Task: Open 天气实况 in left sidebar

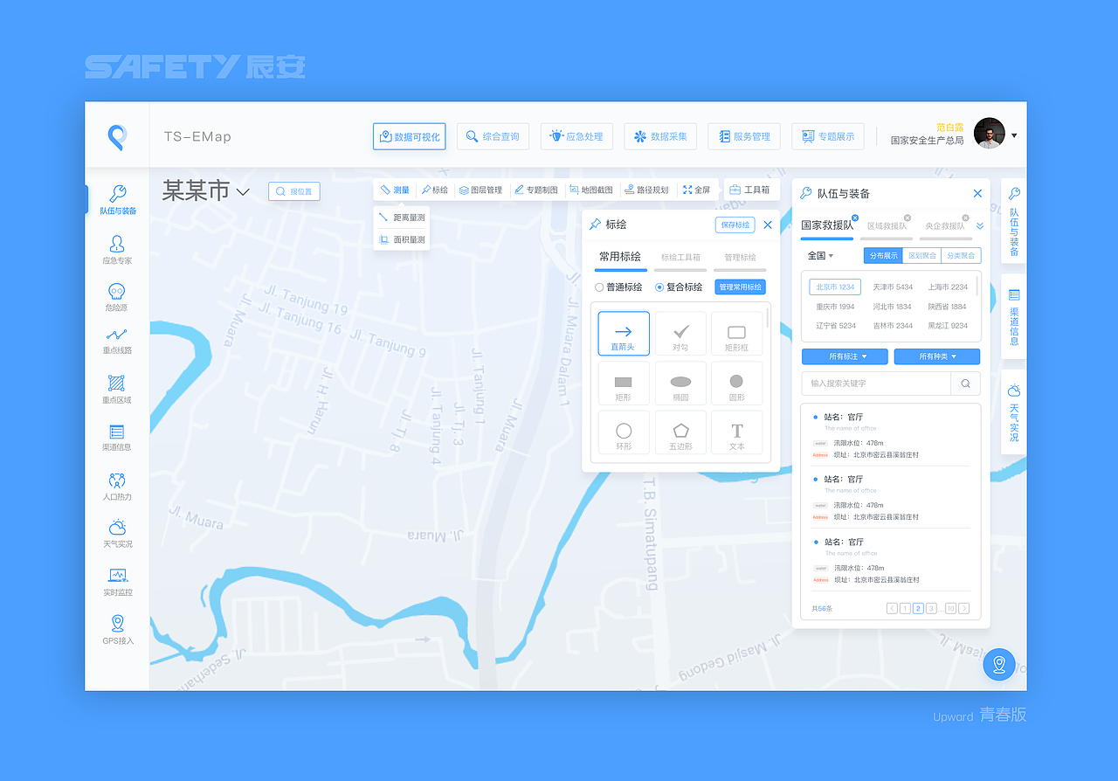Action: click(x=117, y=535)
